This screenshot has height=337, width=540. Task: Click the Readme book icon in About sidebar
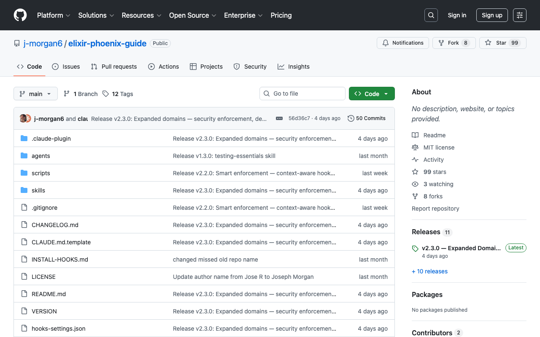(x=415, y=135)
